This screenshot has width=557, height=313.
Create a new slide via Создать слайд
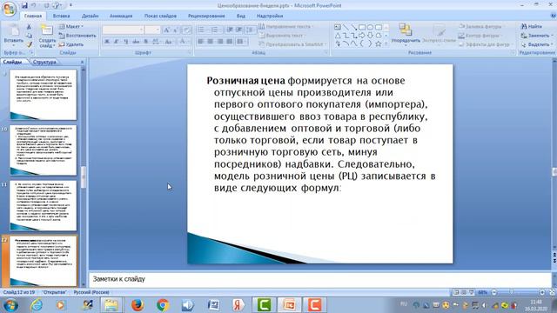point(47,36)
